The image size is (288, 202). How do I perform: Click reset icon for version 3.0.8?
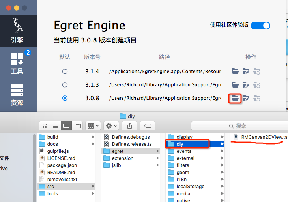tap(256, 98)
